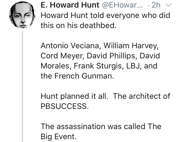
Task: Click the 'The architect of' text
Action: click(x=142, y=96)
